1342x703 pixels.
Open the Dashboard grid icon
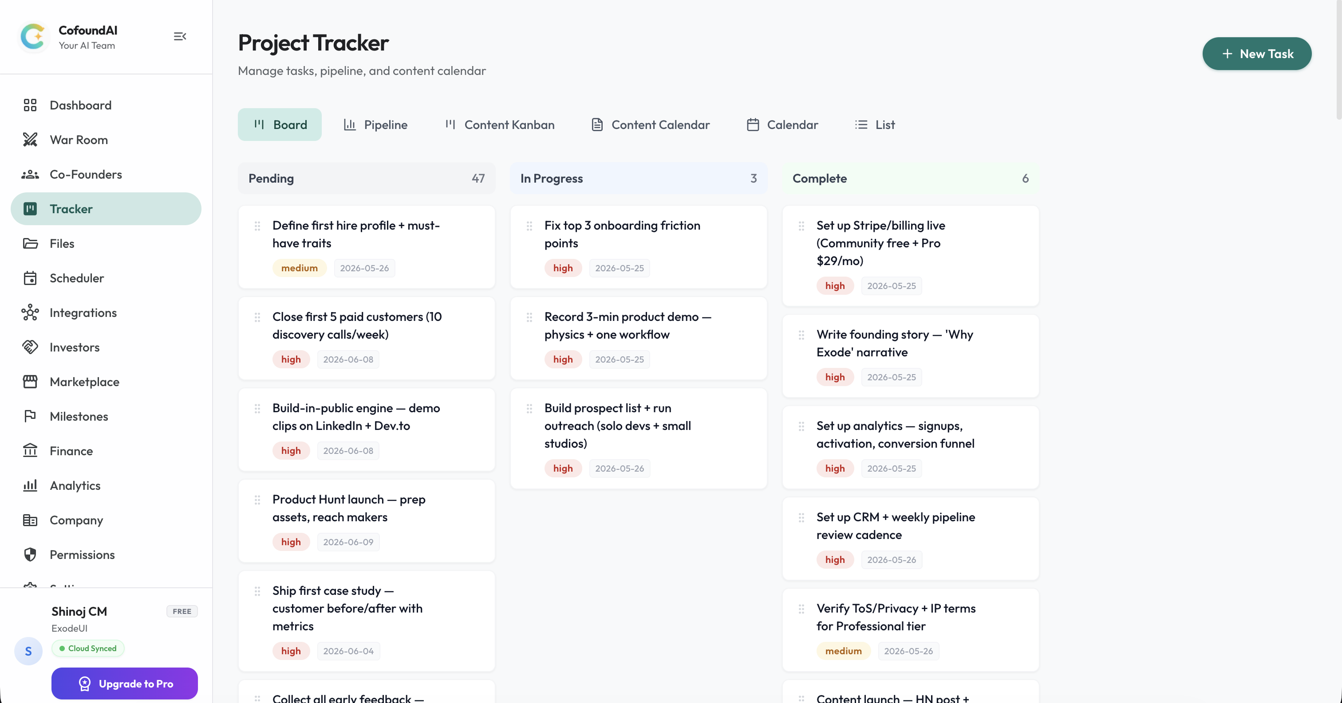click(x=30, y=105)
